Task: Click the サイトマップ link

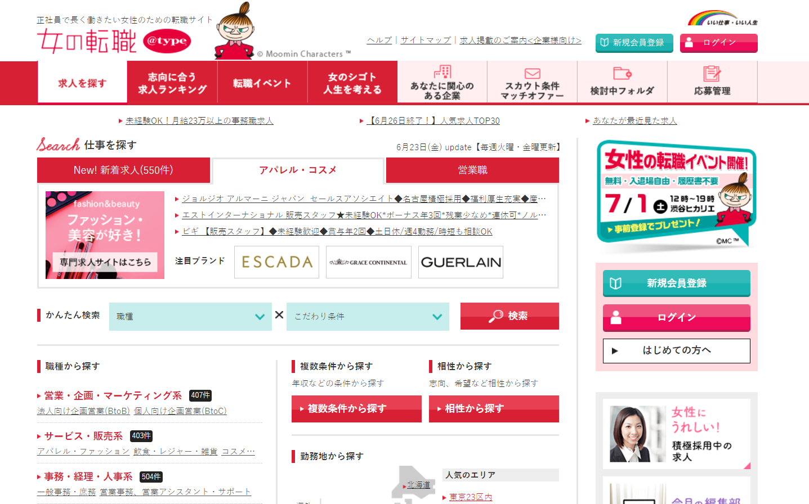Action: (x=425, y=40)
